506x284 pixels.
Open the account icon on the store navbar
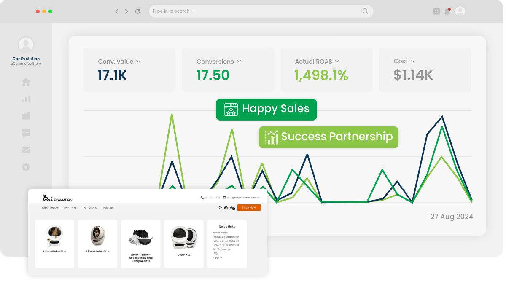click(226, 208)
